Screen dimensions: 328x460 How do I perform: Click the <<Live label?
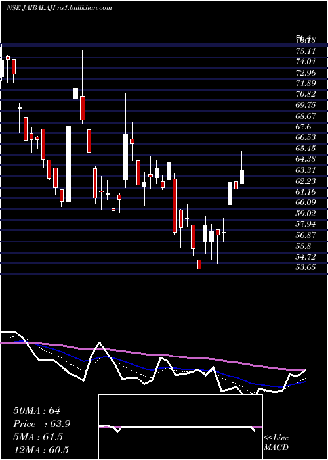coord(276,438)
